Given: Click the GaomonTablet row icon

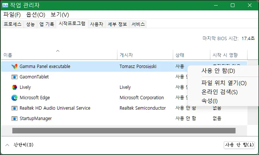Looking at the screenshot, I should tap(14, 77).
